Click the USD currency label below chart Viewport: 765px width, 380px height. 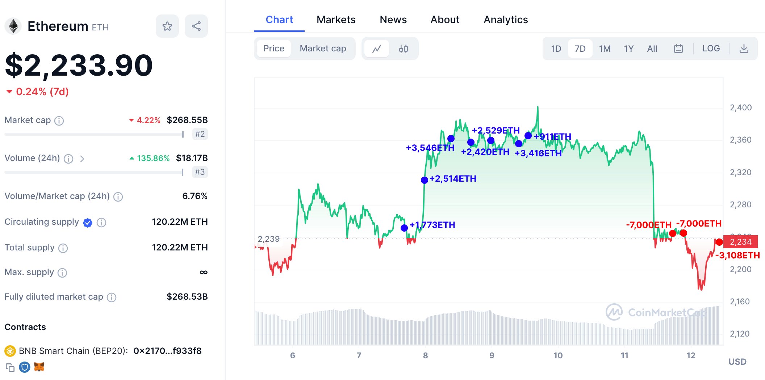click(737, 362)
